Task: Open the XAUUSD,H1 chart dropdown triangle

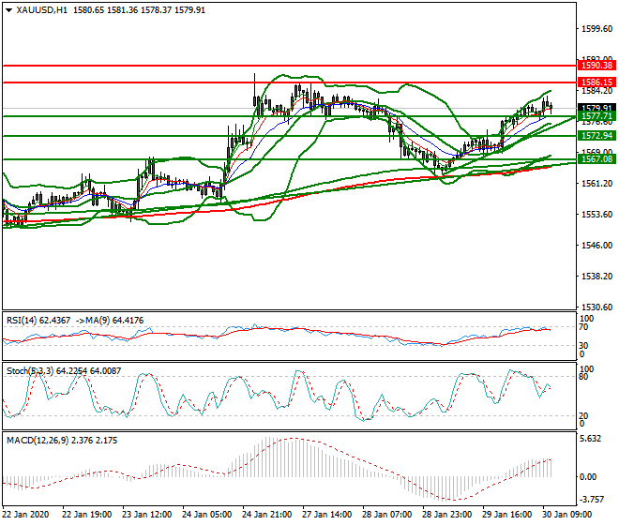Action: click(9, 10)
